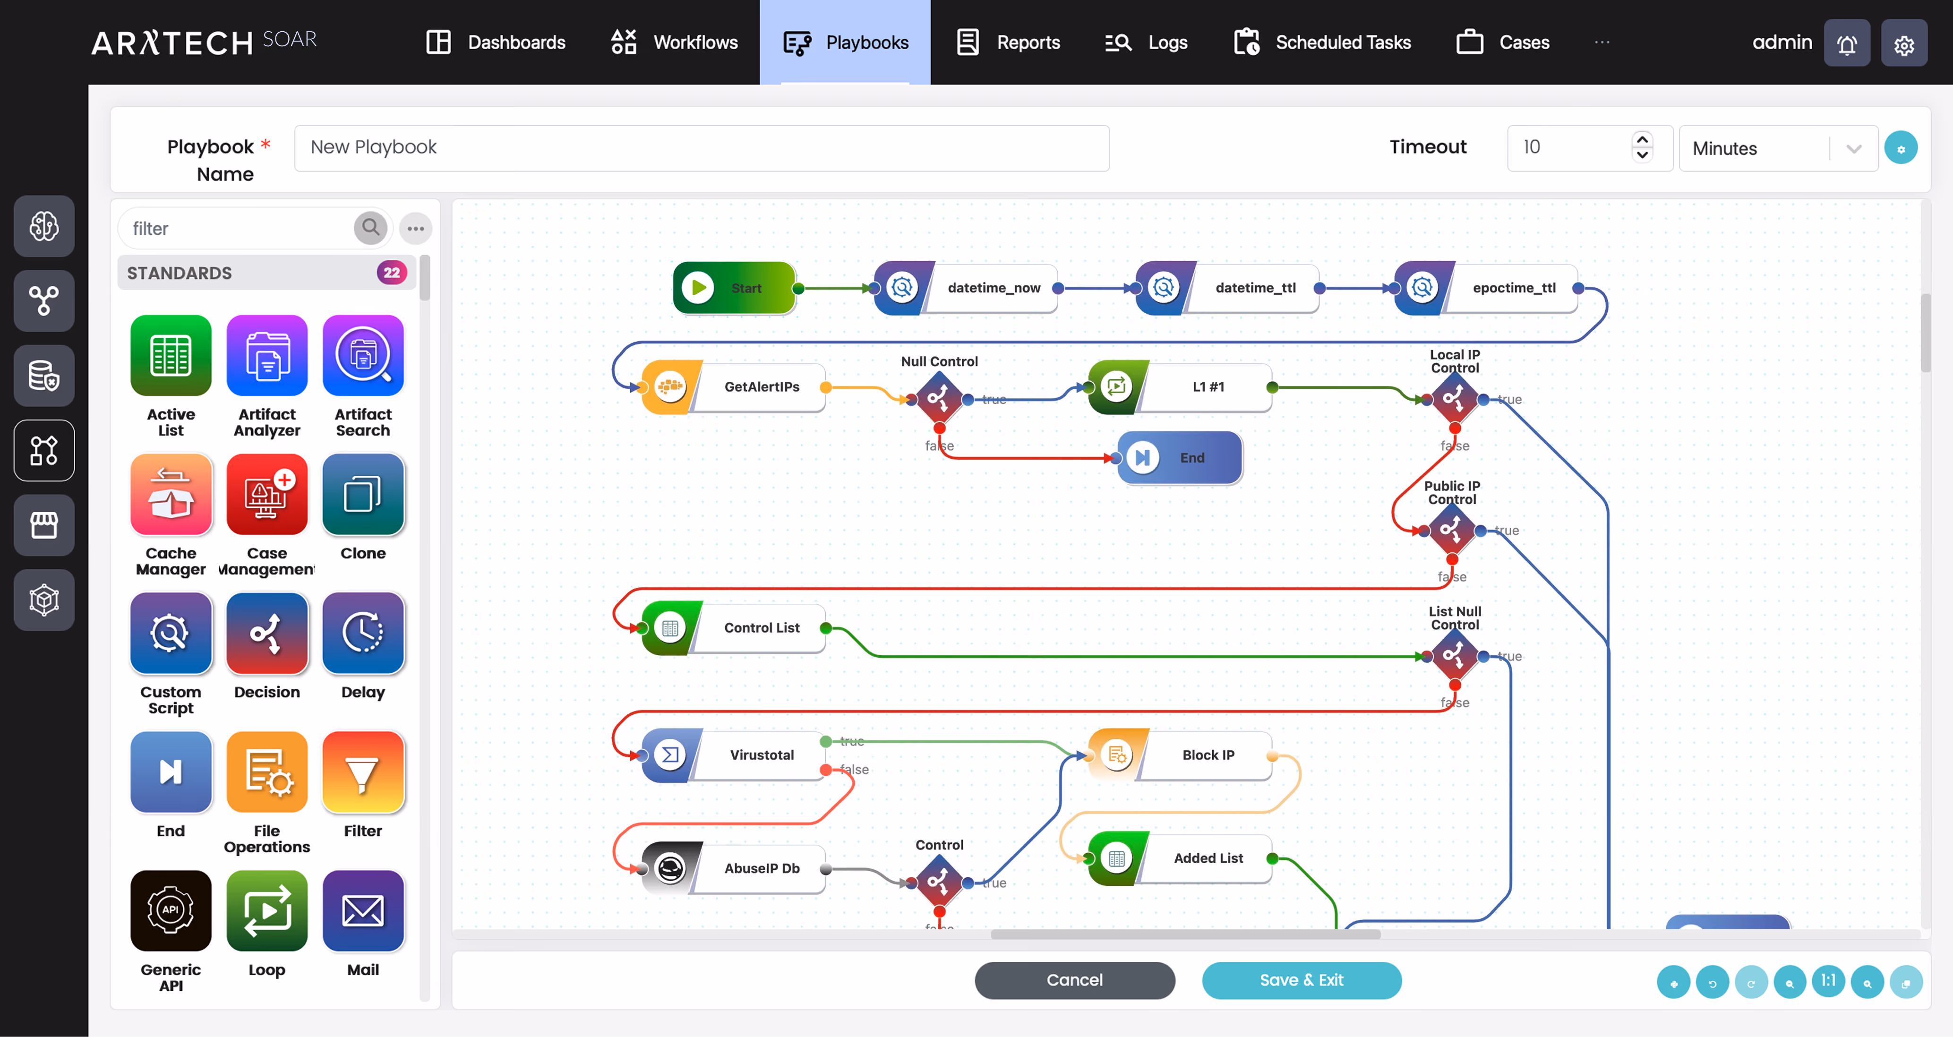Open the top navigation more menu
1953x1037 pixels.
pyautogui.click(x=1601, y=43)
